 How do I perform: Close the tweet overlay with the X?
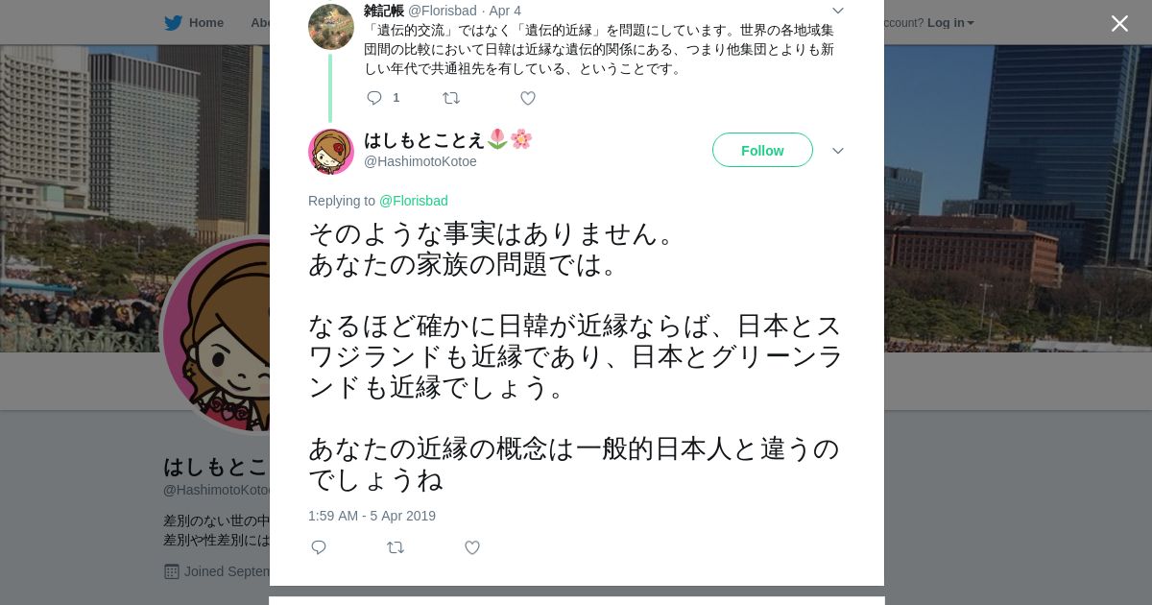[x=1119, y=24]
